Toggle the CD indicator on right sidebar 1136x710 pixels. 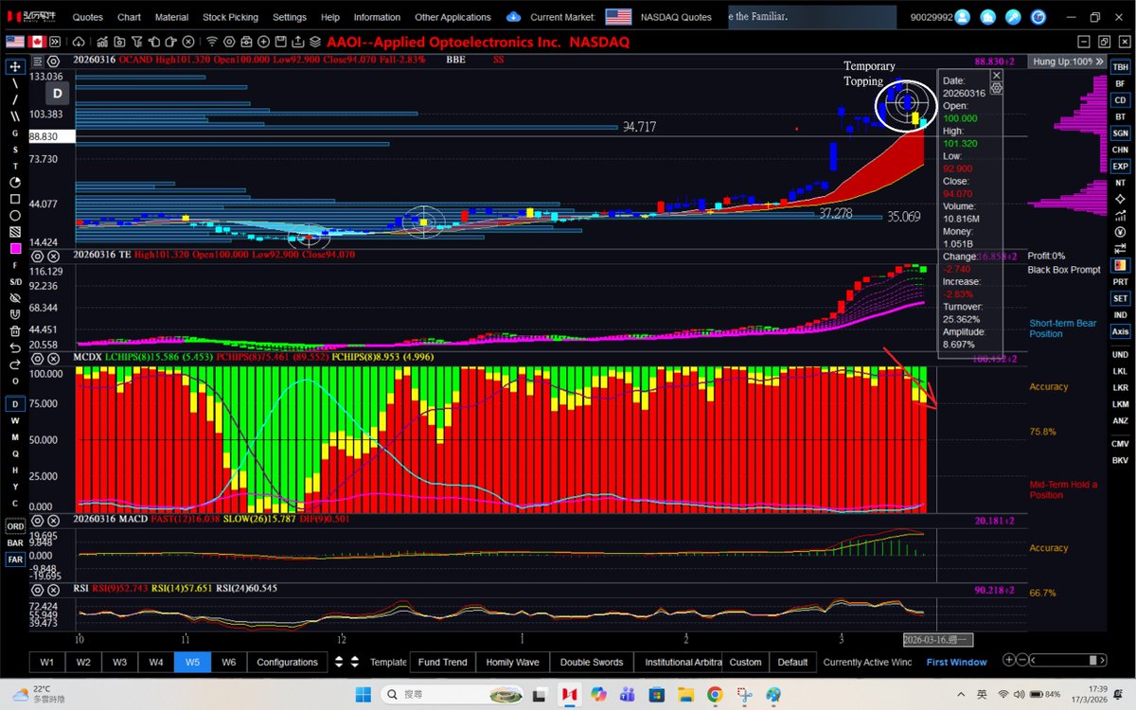[x=1120, y=100]
